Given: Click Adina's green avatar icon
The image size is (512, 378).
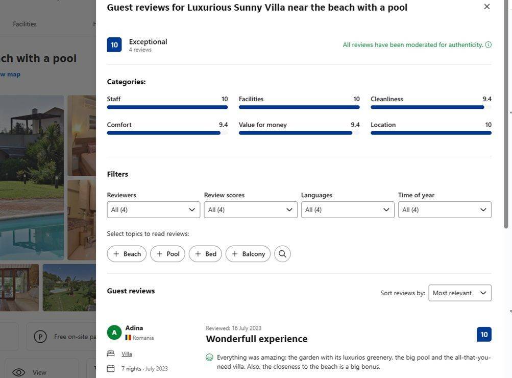Looking at the screenshot, I should 114,333.
